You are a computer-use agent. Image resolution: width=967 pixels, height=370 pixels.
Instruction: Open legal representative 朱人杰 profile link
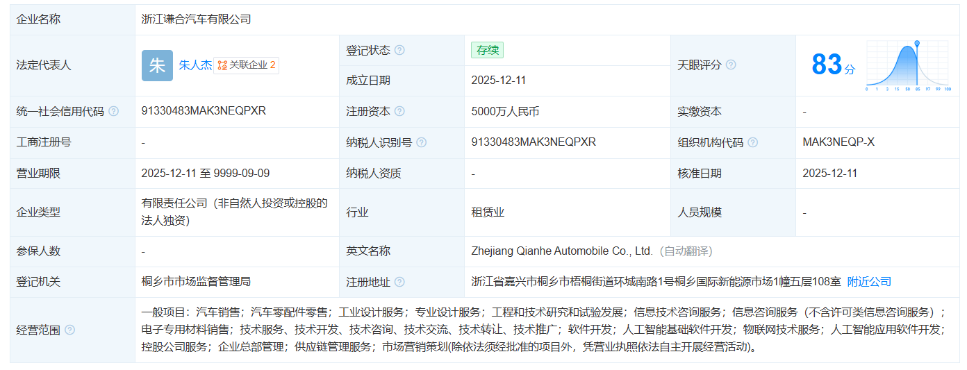pos(195,65)
